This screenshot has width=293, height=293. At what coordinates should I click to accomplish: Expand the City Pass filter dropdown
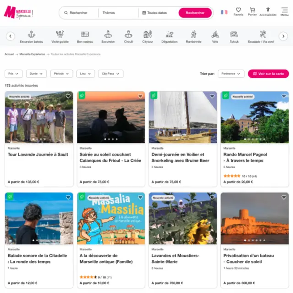coord(110,73)
